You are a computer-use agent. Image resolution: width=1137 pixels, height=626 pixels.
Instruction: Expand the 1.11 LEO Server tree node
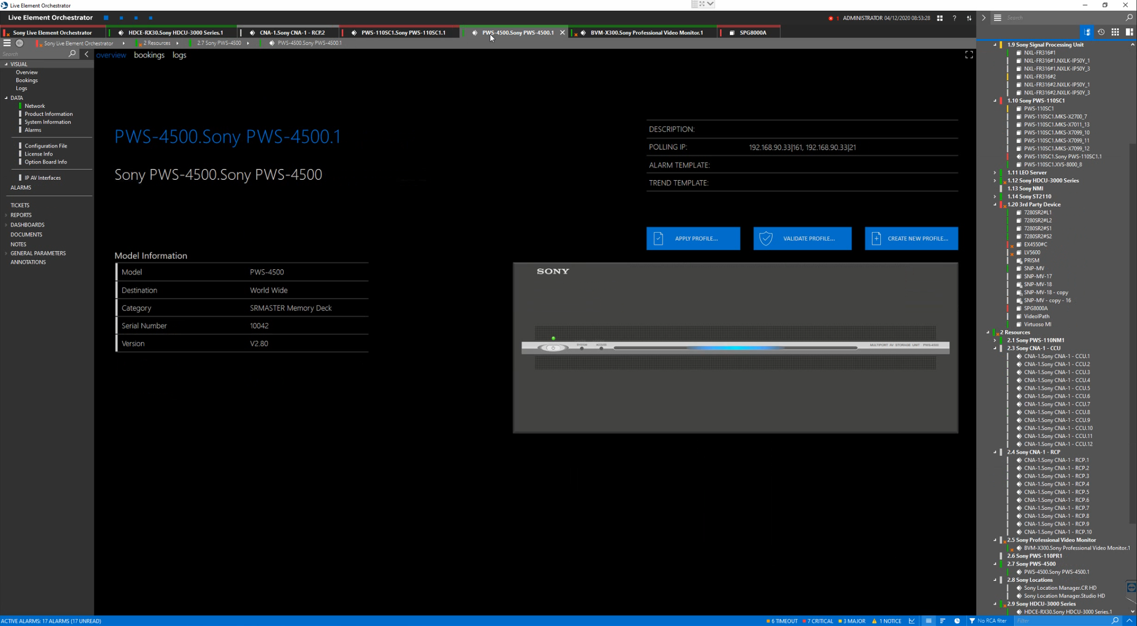[995, 172]
